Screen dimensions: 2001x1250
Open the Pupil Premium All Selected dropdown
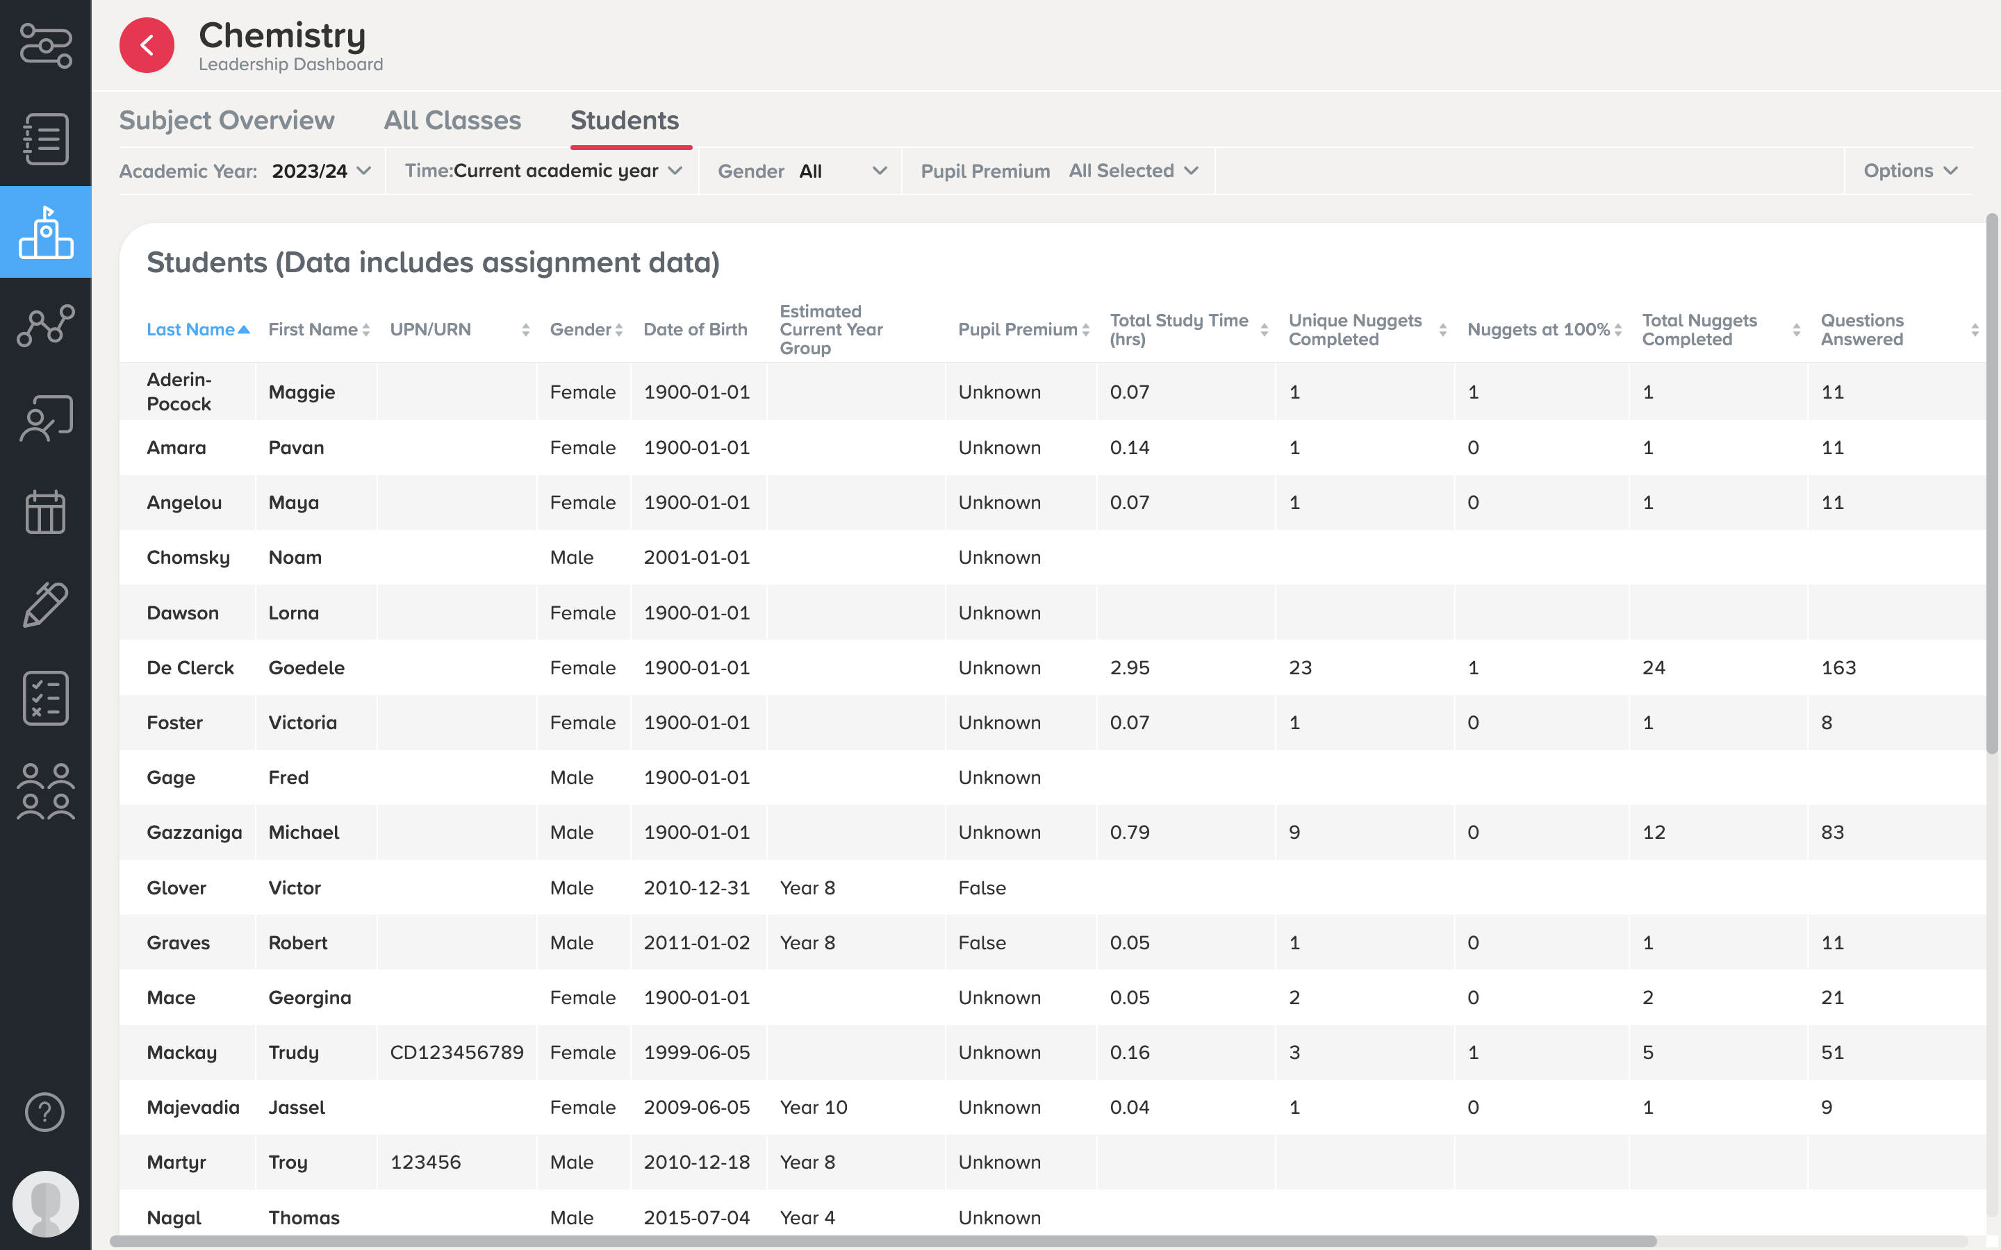tap(1133, 171)
